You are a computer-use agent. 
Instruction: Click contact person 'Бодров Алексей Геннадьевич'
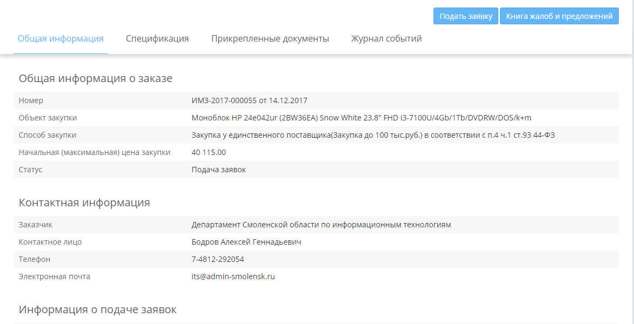point(246,242)
